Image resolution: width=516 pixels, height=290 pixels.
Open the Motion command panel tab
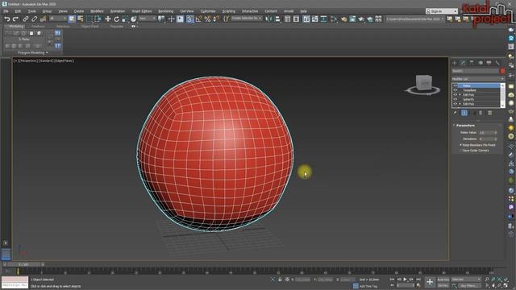481,63
